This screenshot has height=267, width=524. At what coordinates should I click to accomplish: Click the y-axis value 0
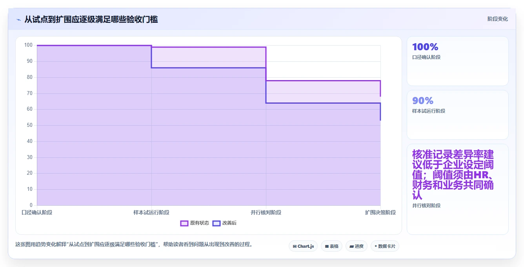pyautogui.click(x=31, y=205)
